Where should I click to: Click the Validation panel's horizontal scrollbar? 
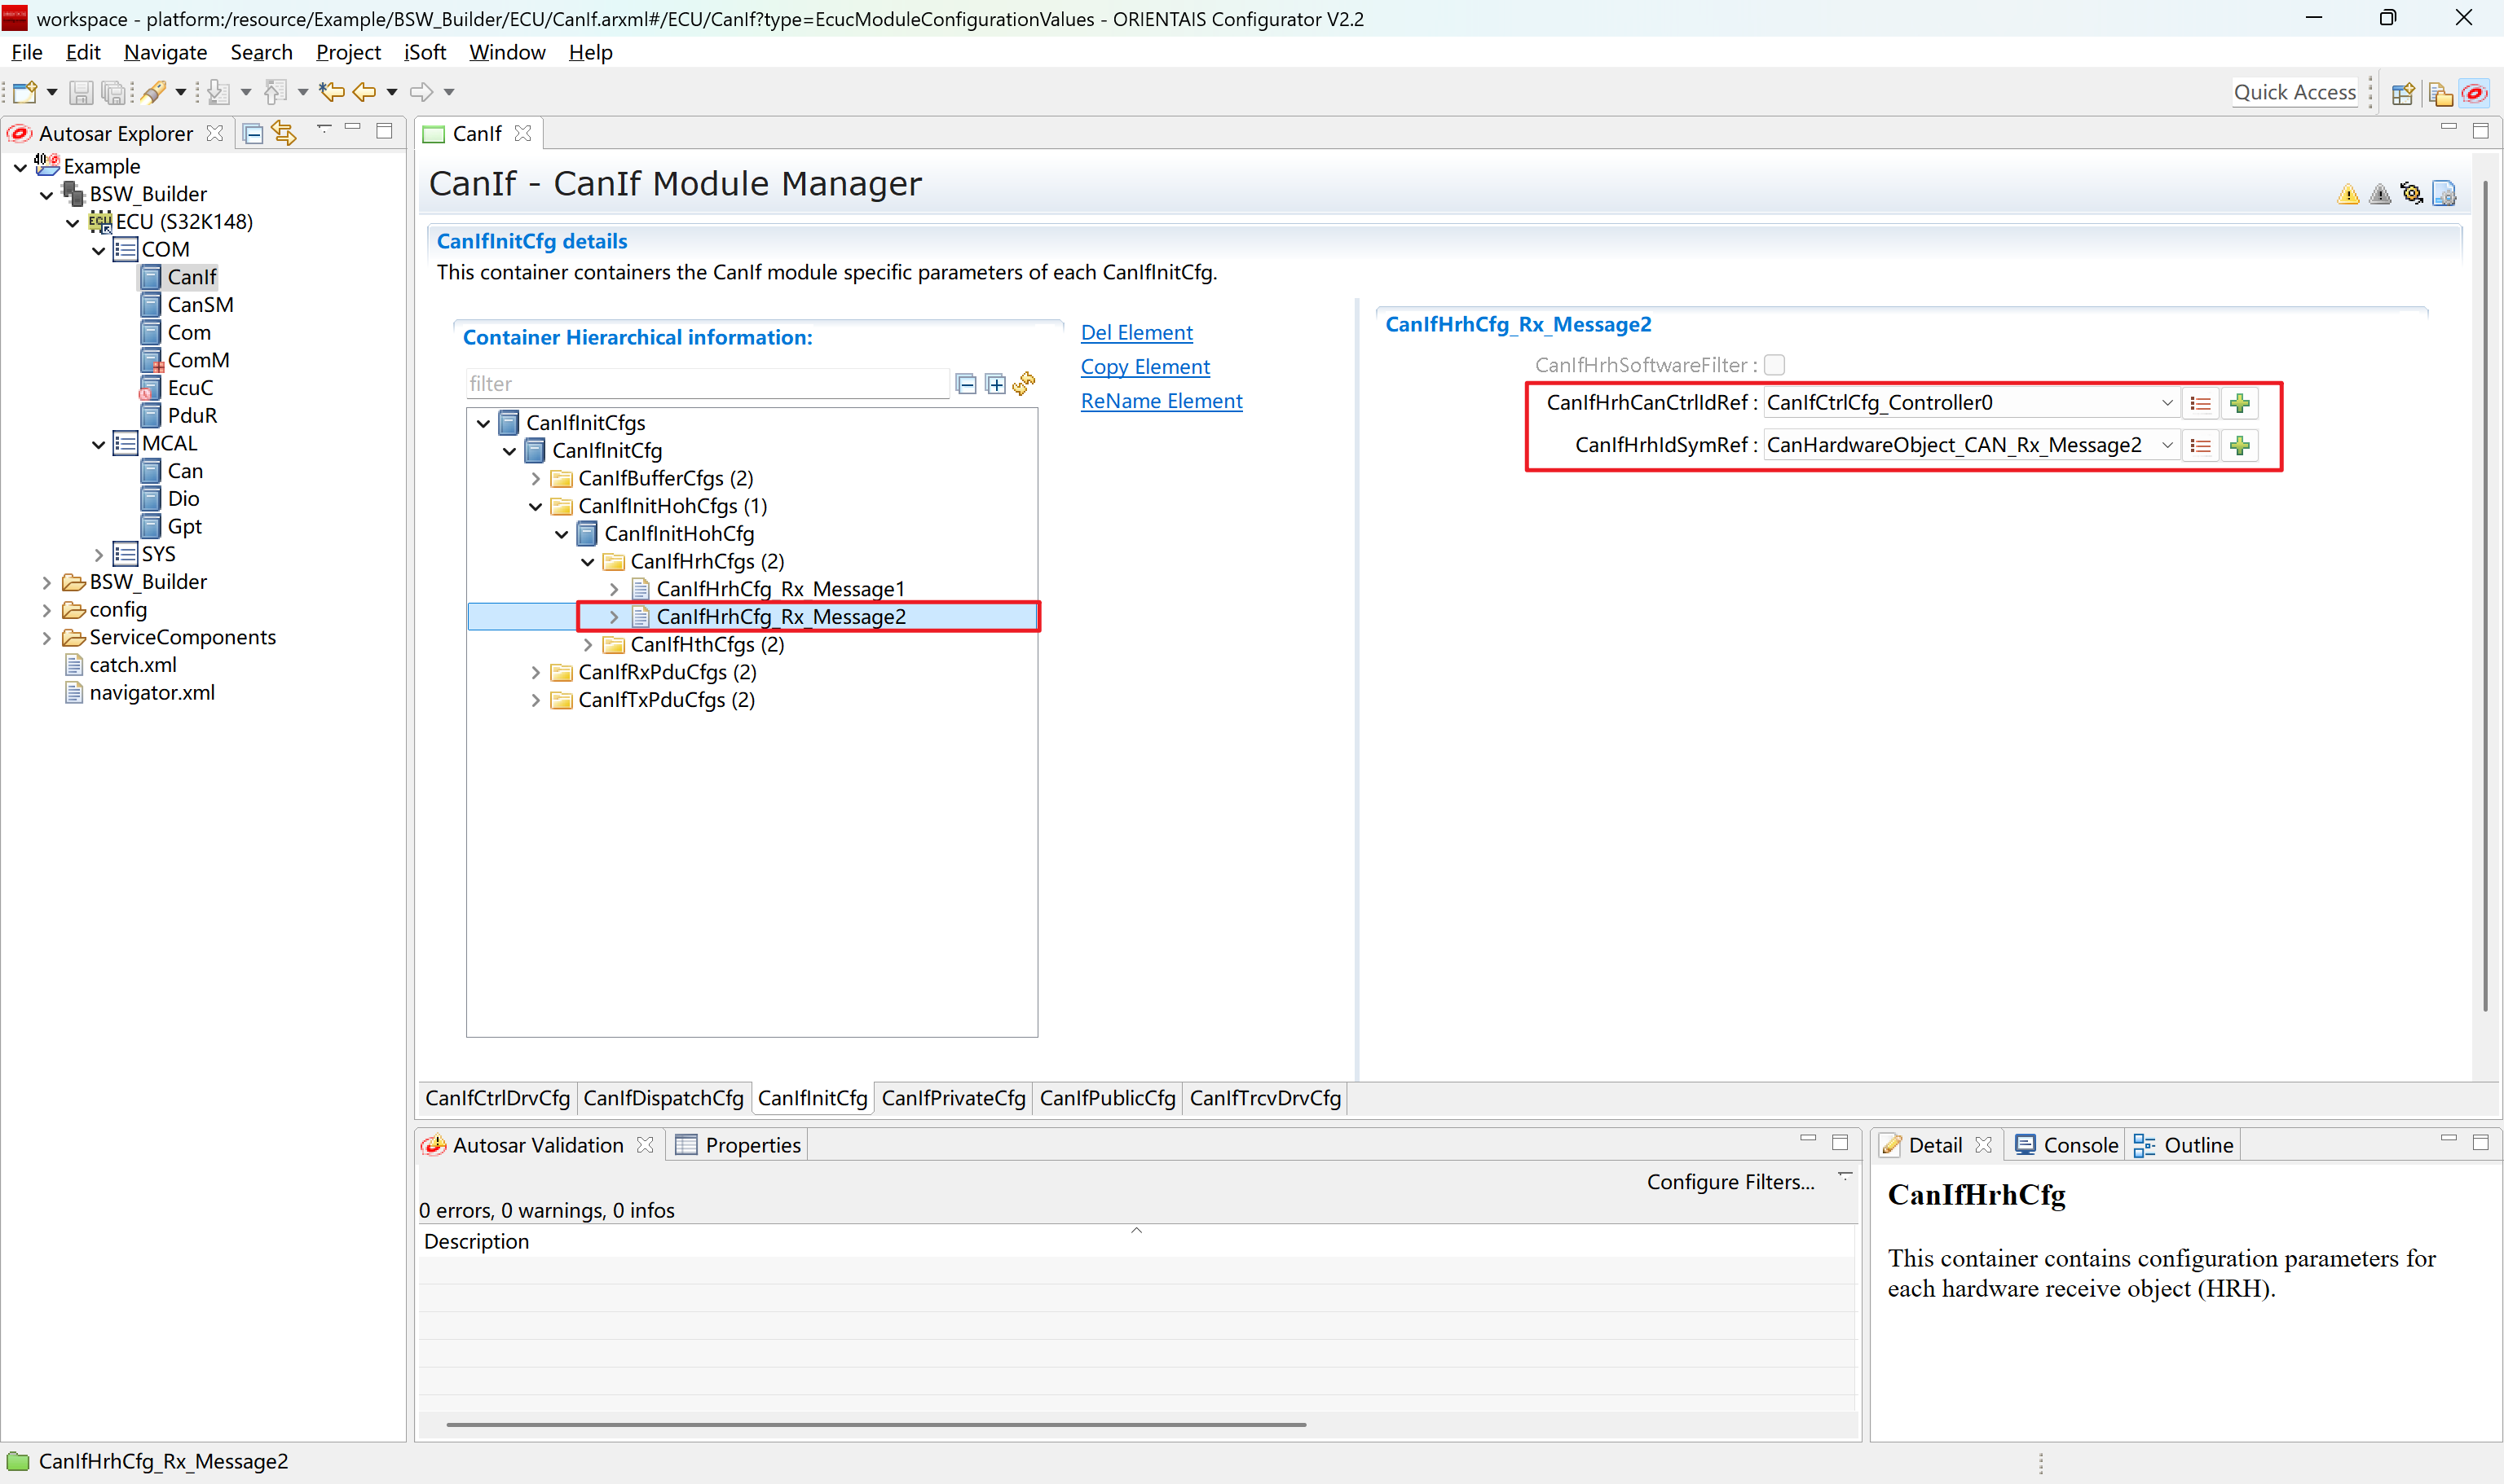point(875,1424)
